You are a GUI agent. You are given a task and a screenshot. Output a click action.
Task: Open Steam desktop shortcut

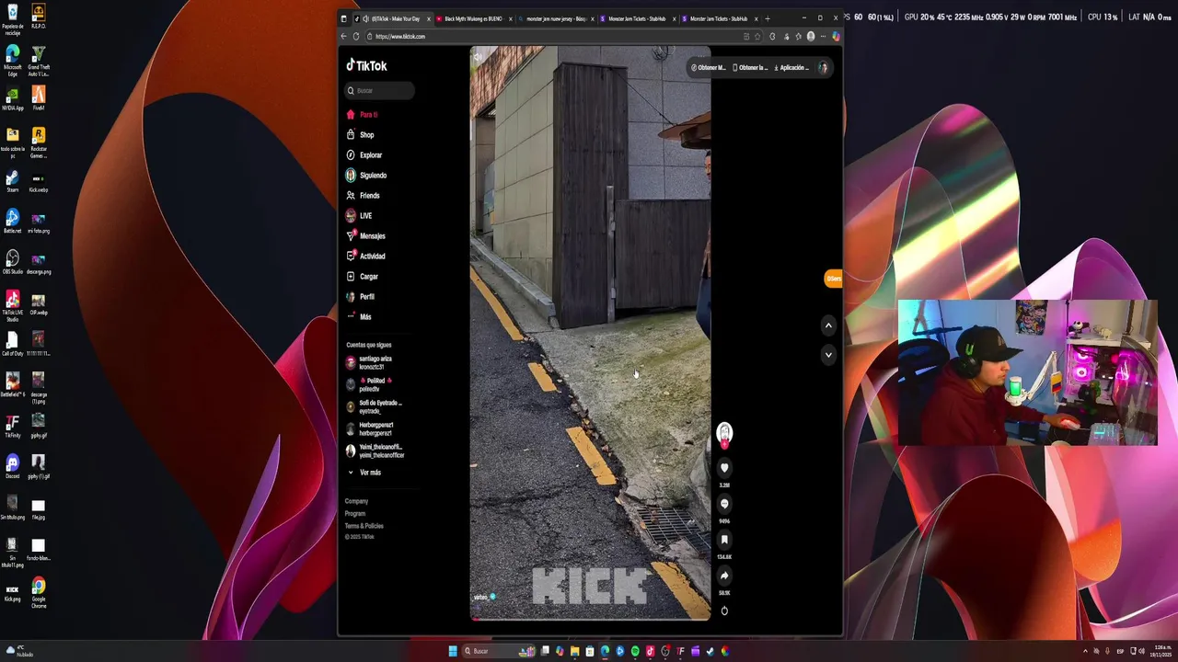pos(12,181)
